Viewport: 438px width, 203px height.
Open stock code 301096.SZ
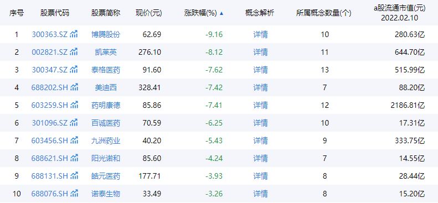(x=50, y=123)
